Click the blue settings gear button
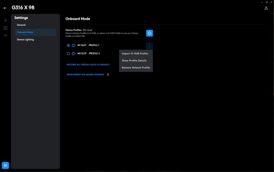 click(5, 165)
